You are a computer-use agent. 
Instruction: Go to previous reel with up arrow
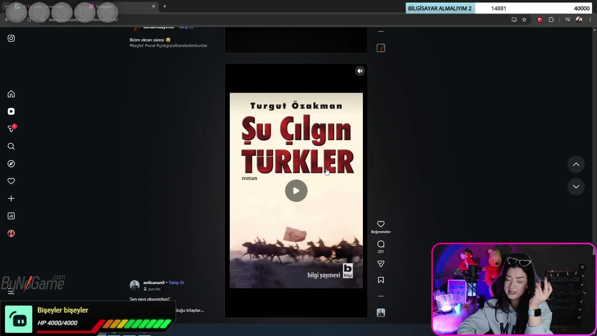(x=576, y=164)
